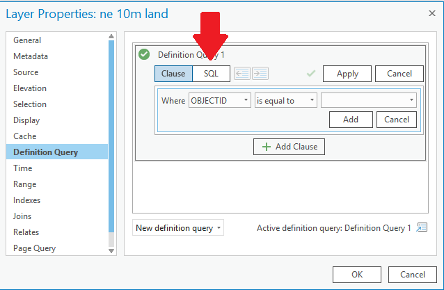This screenshot has width=444, height=290.
Task: Click the scrollbar up arrow in sidebar
Action: click(x=111, y=36)
